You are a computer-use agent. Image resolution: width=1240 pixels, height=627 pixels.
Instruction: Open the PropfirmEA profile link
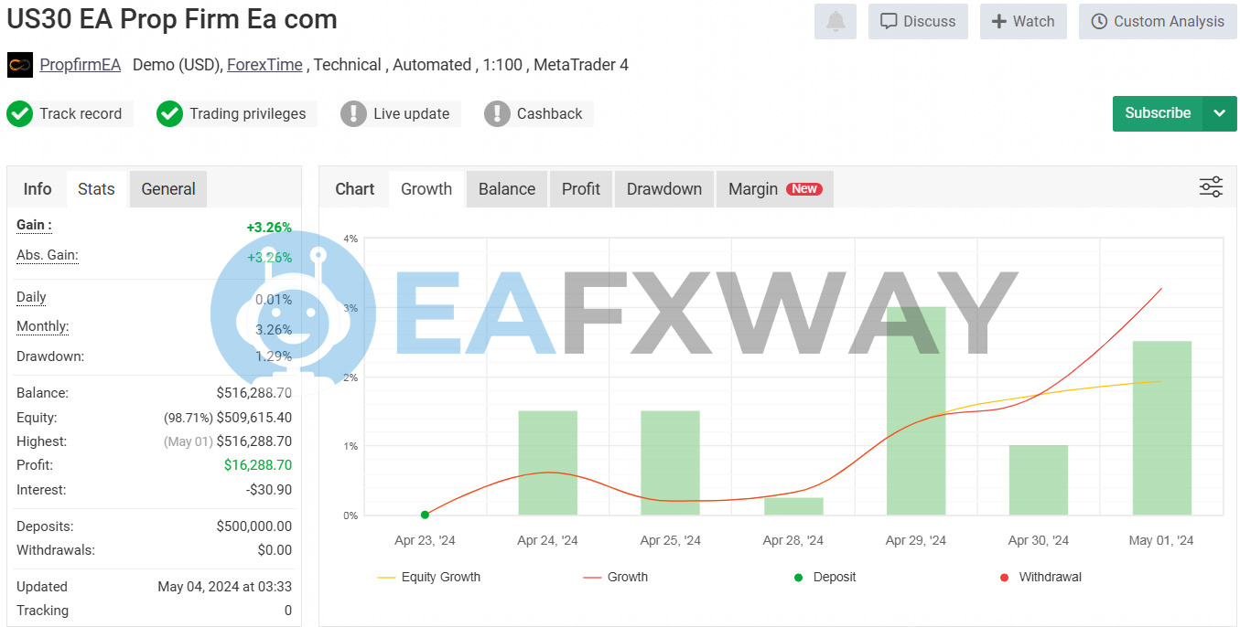pyautogui.click(x=81, y=65)
